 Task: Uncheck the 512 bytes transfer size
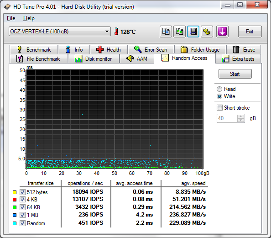pyautogui.click(x=22, y=192)
